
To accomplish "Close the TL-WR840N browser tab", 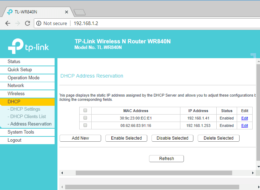I will (67, 12).
